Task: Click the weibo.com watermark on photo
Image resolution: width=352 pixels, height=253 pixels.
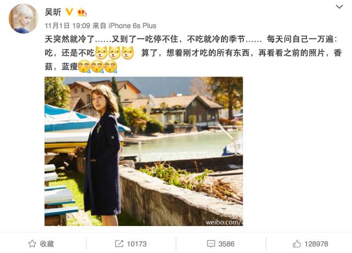Action: (224, 222)
